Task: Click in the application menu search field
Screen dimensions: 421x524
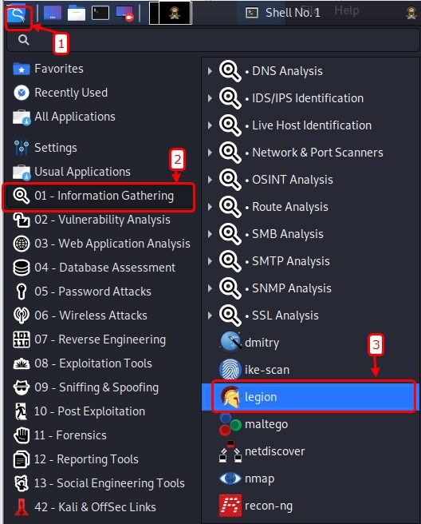Action: tap(214, 40)
